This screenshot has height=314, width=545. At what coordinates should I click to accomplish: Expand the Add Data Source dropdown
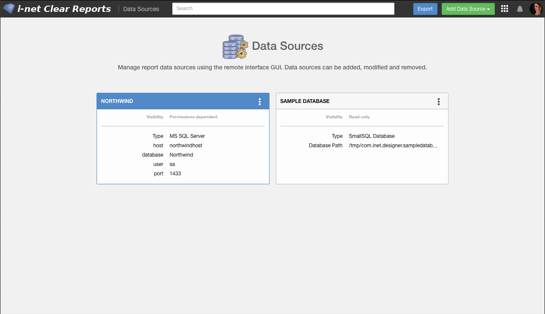[468, 9]
